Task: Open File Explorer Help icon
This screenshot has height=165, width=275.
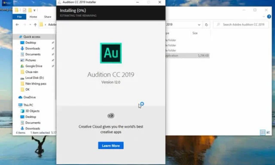Action: [x=269, y=17]
